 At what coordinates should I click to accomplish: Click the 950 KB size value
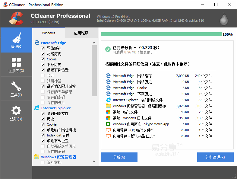[x=184, y=118]
